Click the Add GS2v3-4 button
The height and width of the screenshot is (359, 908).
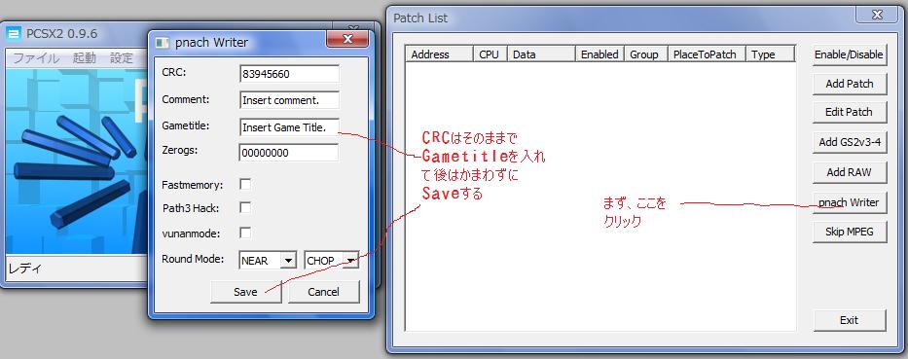coord(849,142)
